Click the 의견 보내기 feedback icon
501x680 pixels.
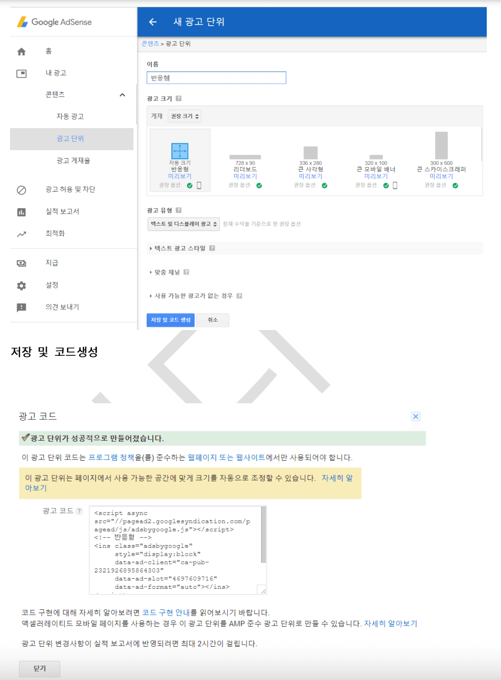coord(21,307)
